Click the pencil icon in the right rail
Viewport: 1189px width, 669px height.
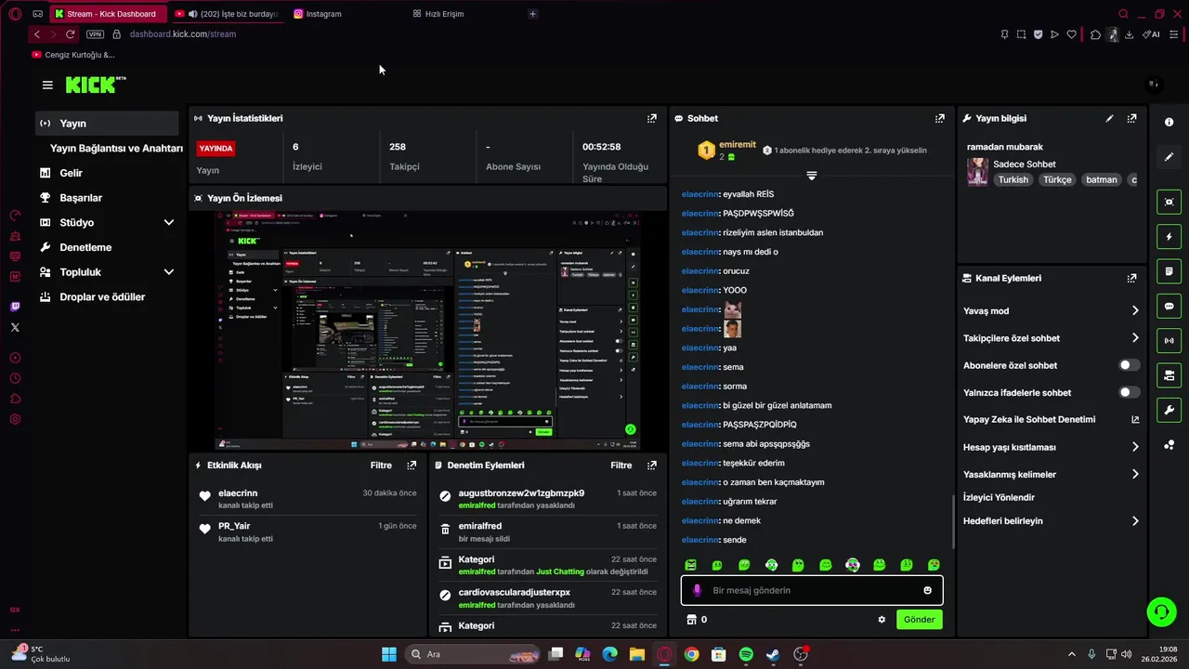pos(1169,157)
